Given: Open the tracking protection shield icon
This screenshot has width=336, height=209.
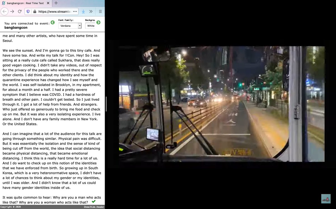Looking at the screenshot, I should (28, 11).
